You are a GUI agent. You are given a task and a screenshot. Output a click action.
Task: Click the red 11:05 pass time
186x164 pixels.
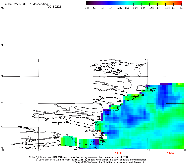click(170, 153)
